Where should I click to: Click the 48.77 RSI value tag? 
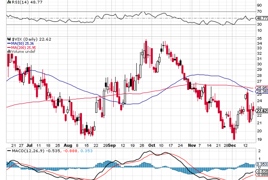click(x=262, y=18)
